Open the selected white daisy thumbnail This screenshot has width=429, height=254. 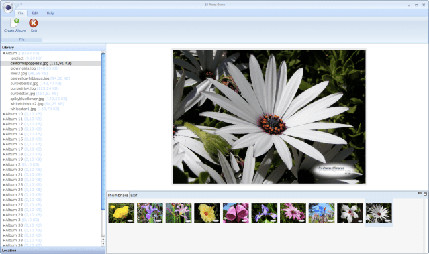click(x=379, y=212)
